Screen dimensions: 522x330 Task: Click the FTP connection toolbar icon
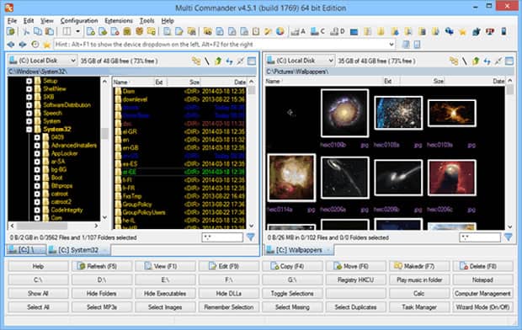(x=490, y=32)
